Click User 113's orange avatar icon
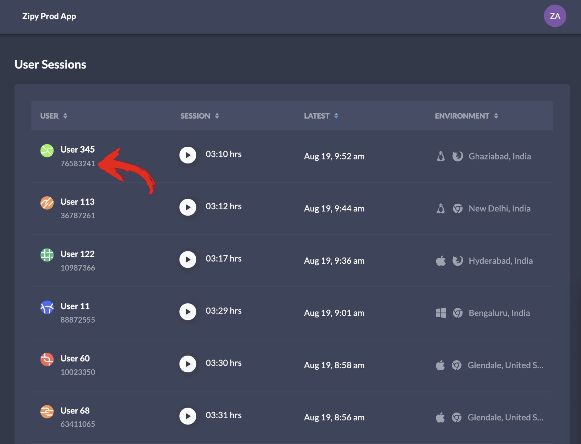581x444 pixels. click(x=47, y=203)
